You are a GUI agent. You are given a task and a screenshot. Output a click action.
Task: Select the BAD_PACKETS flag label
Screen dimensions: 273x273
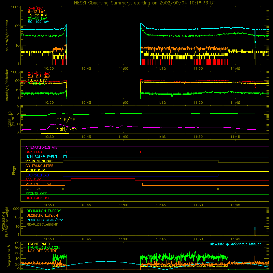click(x=37, y=198)
